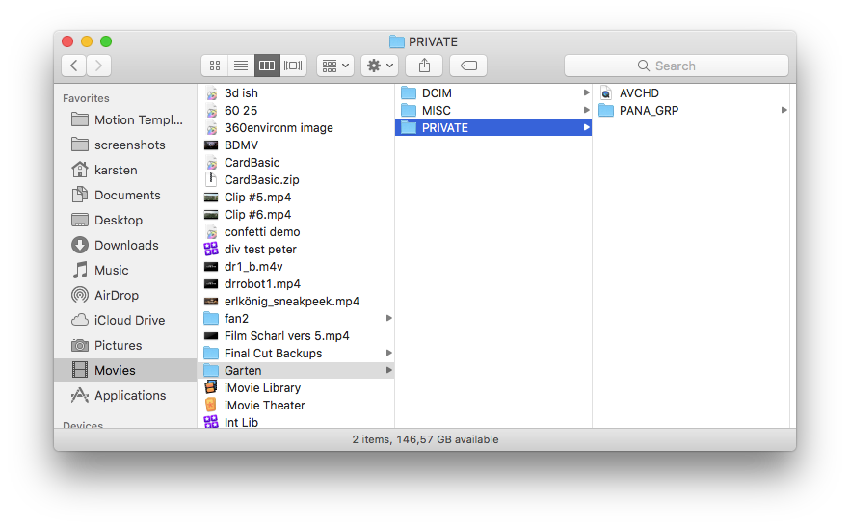Image resolution: width=850 pixels, height=528 pixels.
Task: Select the CardBasic project icon
Action: [x=211, y=163]
